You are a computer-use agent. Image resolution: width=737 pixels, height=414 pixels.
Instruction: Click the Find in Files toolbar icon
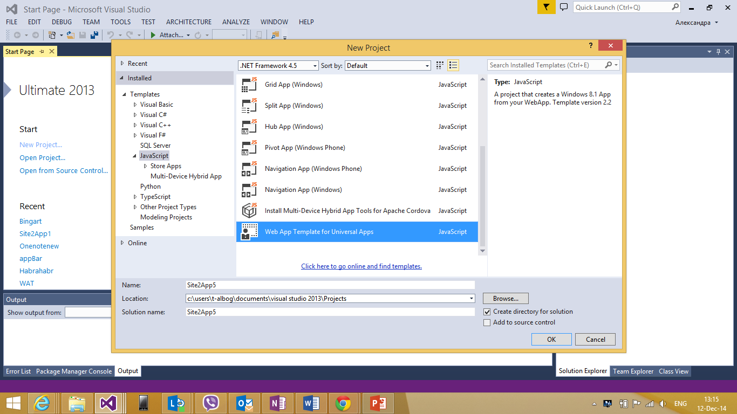[x=275, y=35]
